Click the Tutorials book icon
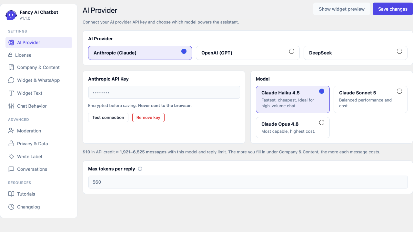Image resolution: width=413 pixels, height=232 pixels. point(11,194)
